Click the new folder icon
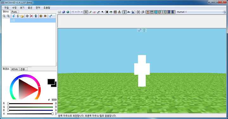Image resolution: width=228 pixels, height=119 pixels. tap(22, 16)
